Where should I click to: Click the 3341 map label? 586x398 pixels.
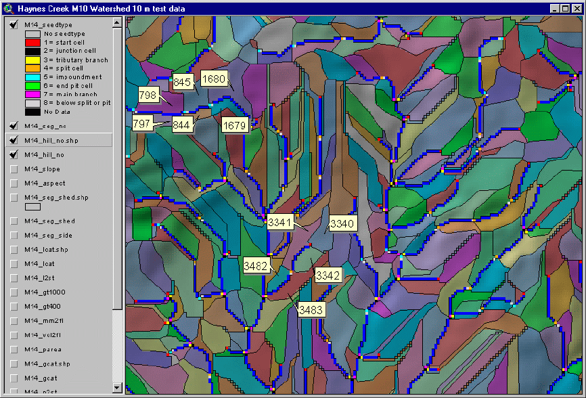click(x=279, y=223)
